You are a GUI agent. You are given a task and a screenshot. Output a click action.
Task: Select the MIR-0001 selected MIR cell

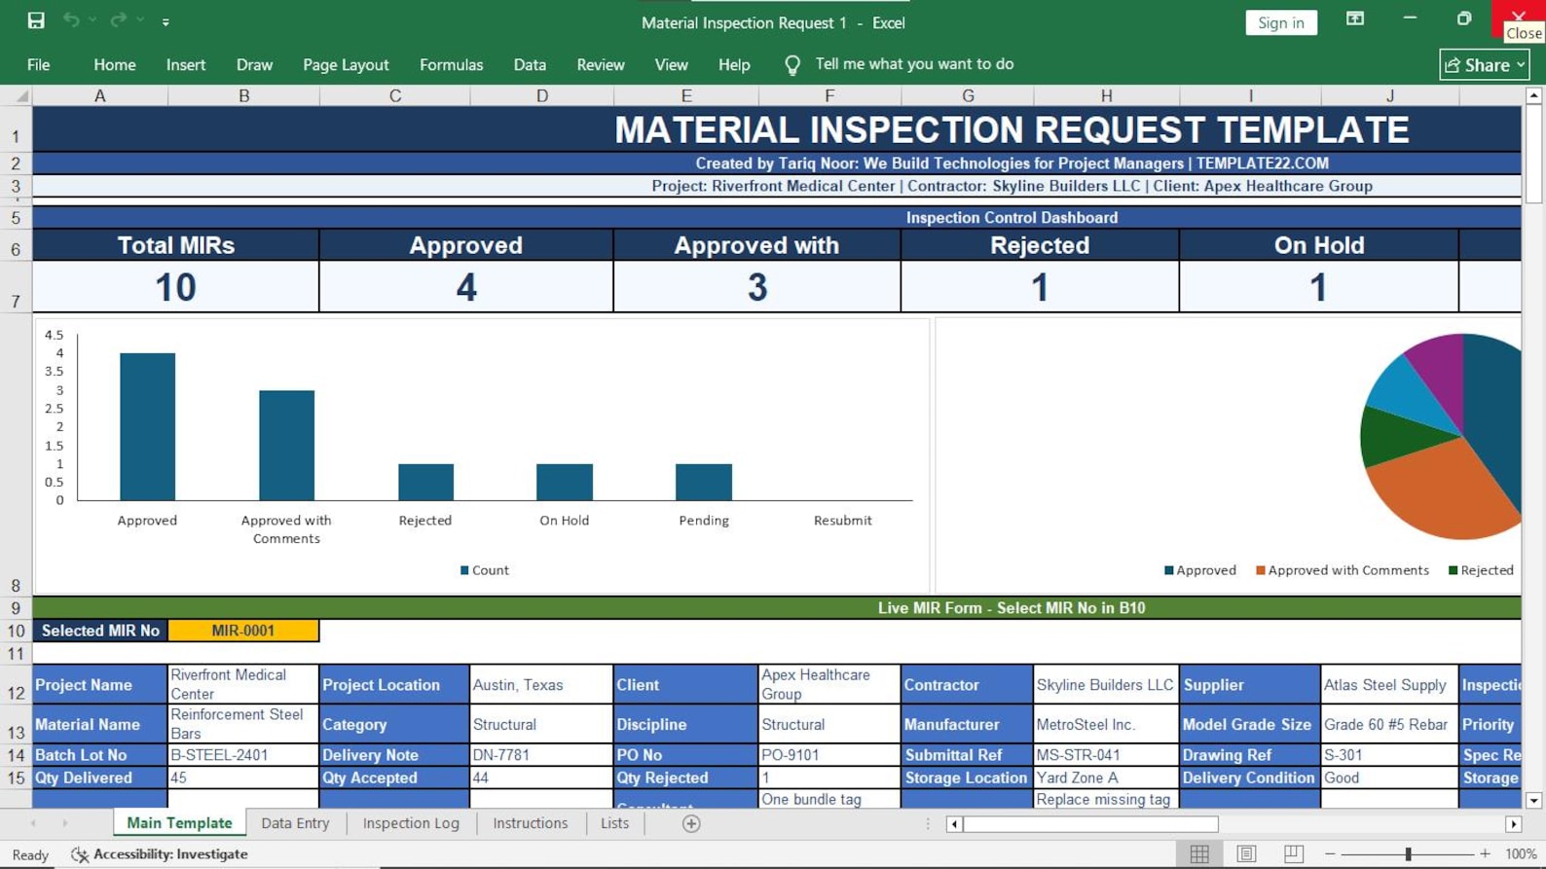[243, 631]
